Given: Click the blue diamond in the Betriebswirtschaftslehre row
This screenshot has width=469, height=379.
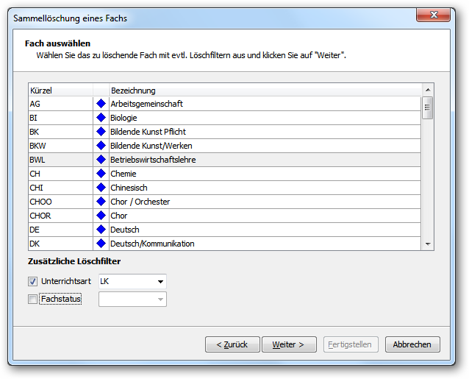Looking at the screenshot, I should point(101,160).
